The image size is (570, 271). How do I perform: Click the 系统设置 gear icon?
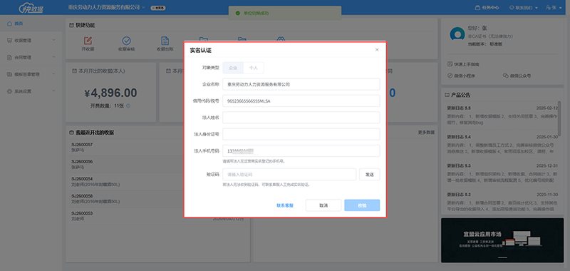tap(9, 91)
